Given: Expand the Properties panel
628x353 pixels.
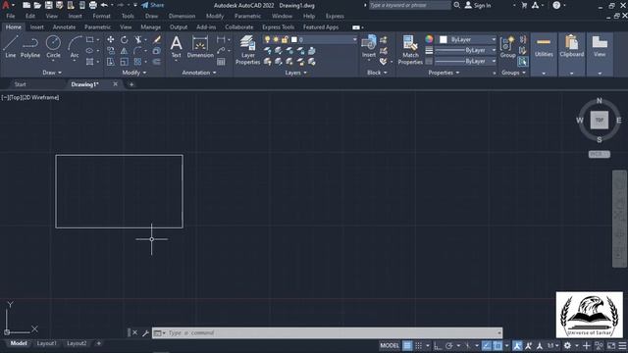Looking at the screenshot, I should [x=444, y=73].
